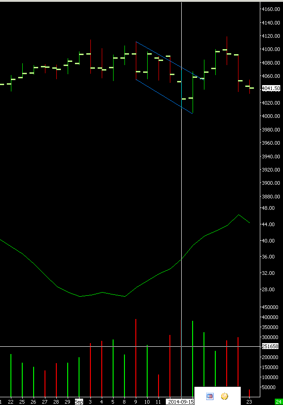The height and width of the screenshot is (405, 283).
Task: Click the current price label 4041.50
Action: click(x=271, y=88)
